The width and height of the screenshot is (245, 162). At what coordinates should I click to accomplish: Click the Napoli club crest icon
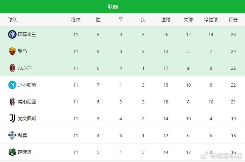point(12,85)
